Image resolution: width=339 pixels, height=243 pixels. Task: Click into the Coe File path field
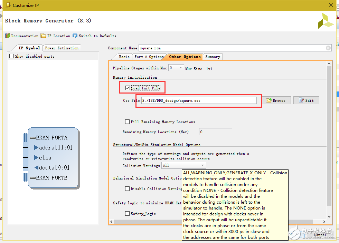199,100
